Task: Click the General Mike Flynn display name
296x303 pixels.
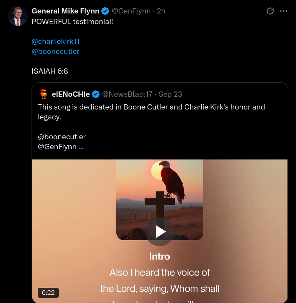Action: pos(65,11)
